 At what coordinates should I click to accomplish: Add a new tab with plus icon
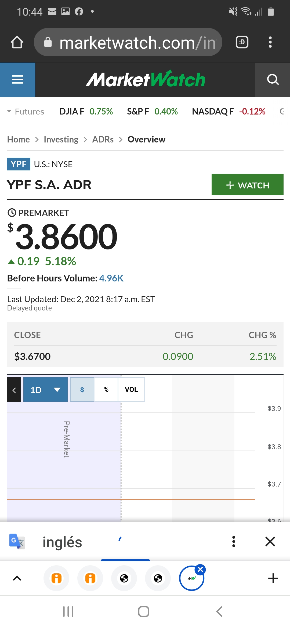tap(273, 578)
